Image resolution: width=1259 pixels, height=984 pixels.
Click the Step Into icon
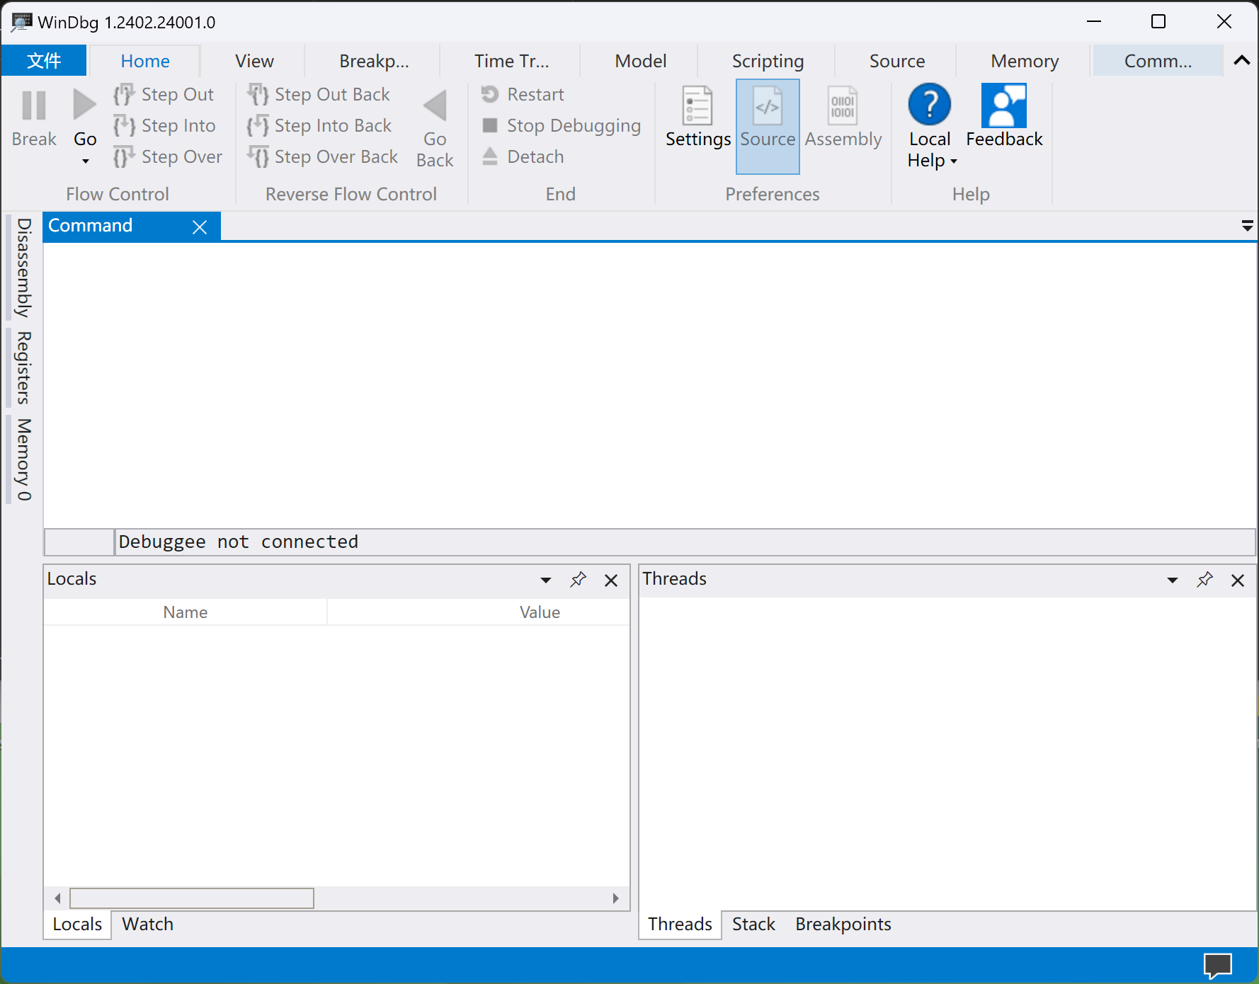click(x=124, y=125)
